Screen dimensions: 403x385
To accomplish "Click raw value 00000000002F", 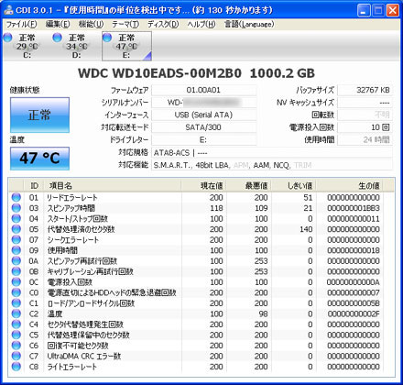I will [x=354, y=313].
